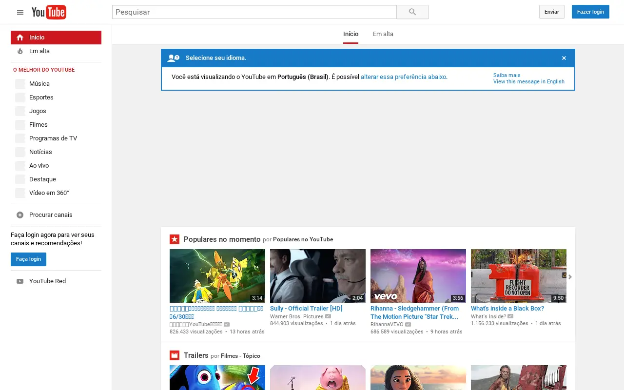
Task: Click 'What's inside a Black Box?' title
Action: pyautogui.click(x=507, y=309)
